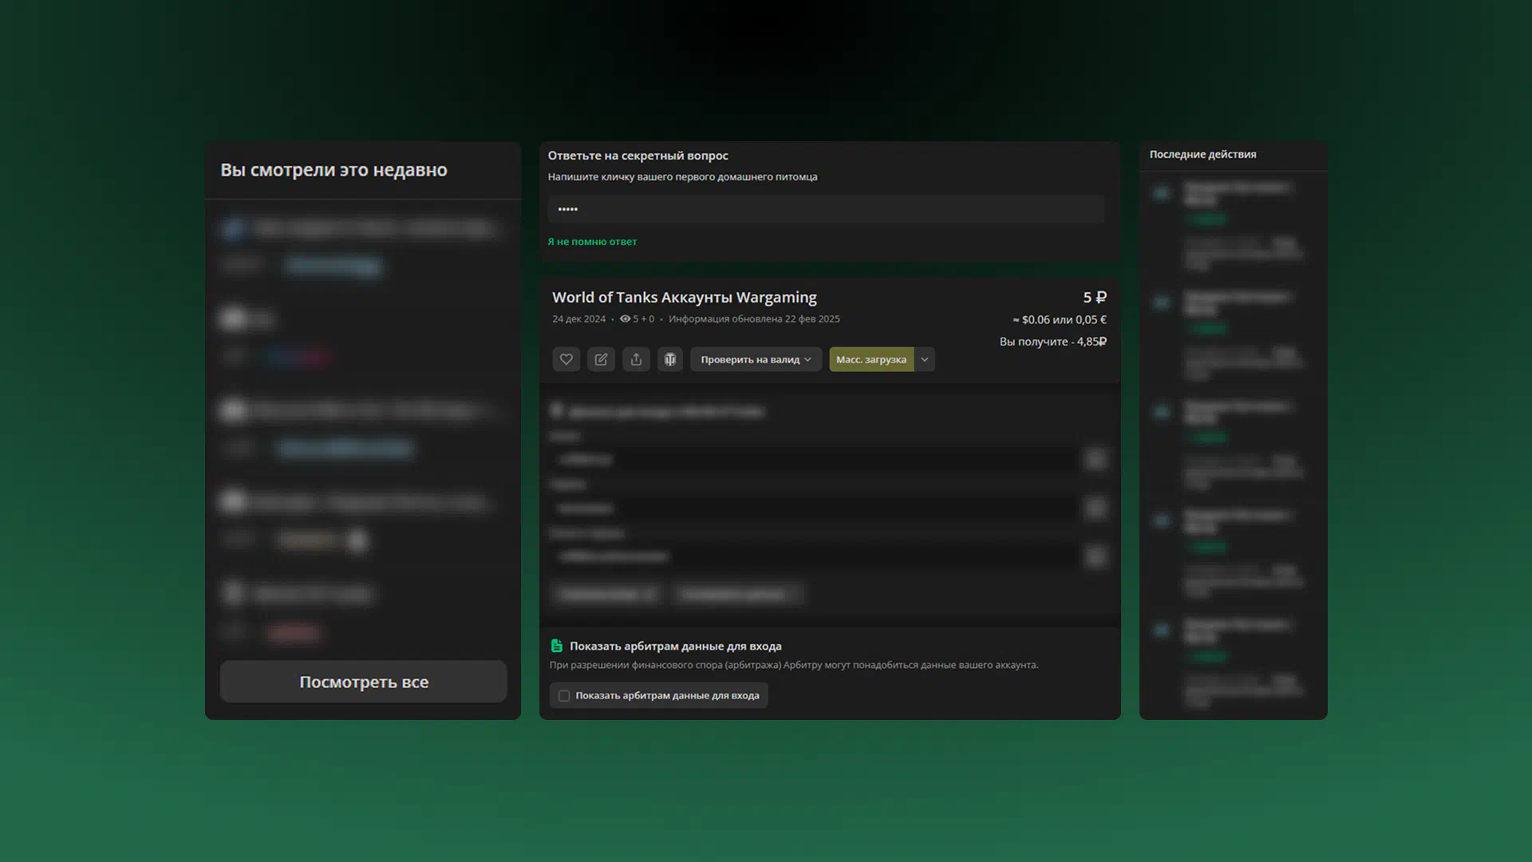Add the listing to favorites with the heart icon

566,359
